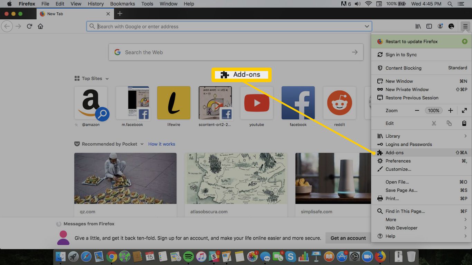Reload the current page

coord(30,26)
